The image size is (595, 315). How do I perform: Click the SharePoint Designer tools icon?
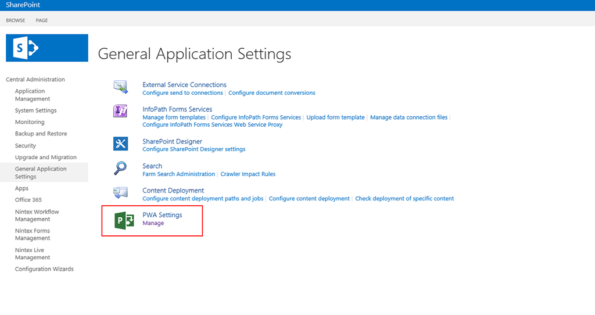pos(121,144)
